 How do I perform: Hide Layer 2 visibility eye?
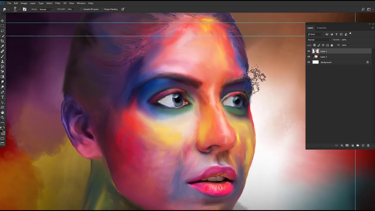point(309,57)
